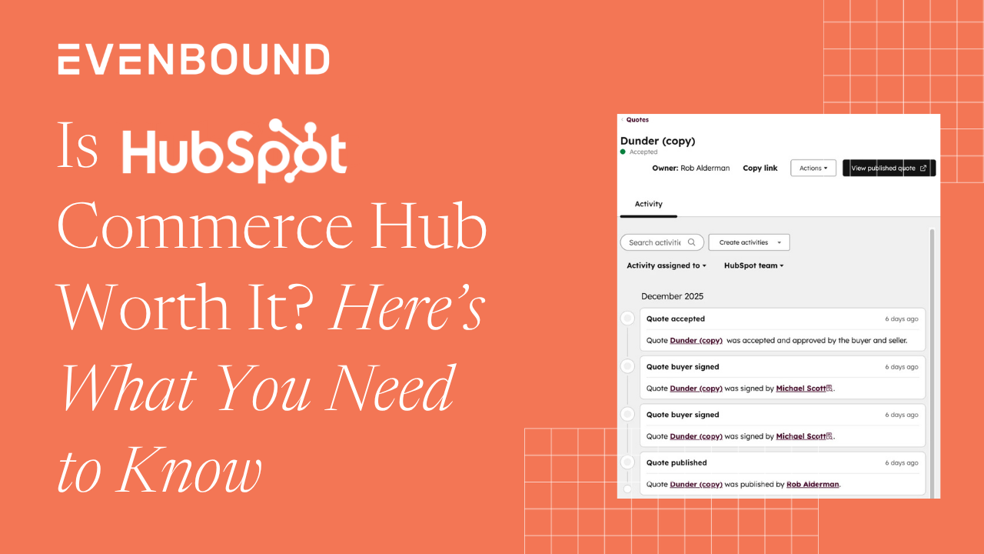Open the Rob Alderman link in Quote published card

point(813,485)
